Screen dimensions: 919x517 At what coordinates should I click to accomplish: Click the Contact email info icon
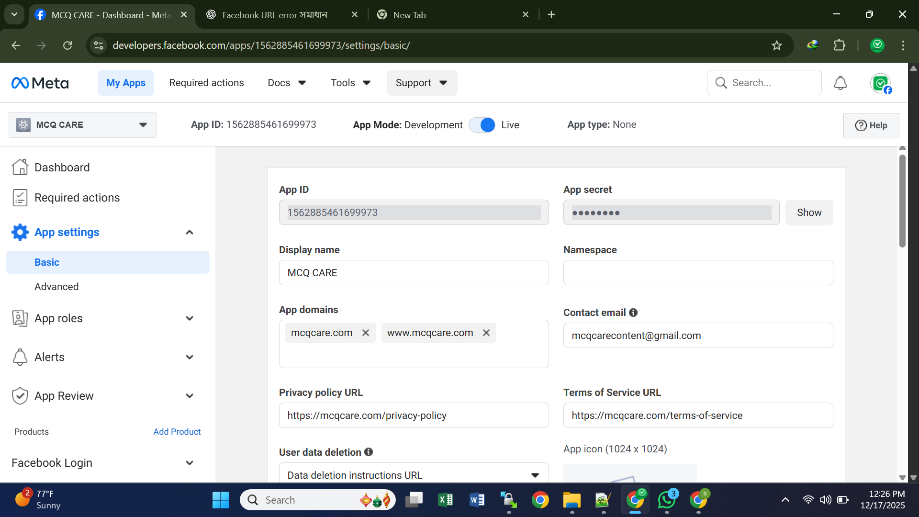633,313
